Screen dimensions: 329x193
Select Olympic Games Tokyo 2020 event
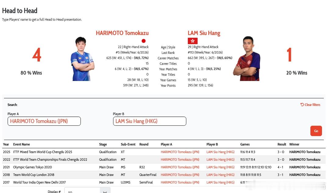33,167
